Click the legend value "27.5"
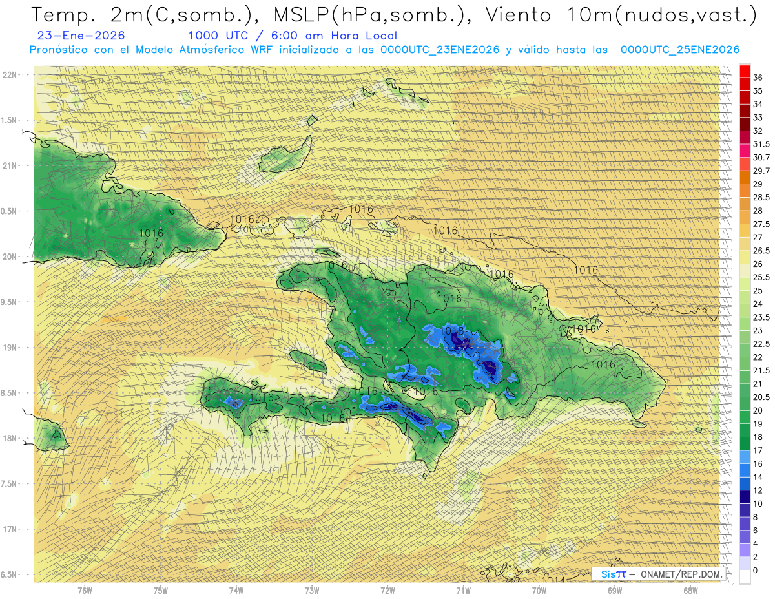This screenshot has width=775, height=599. pyautogui.click(x=761, y=224)
